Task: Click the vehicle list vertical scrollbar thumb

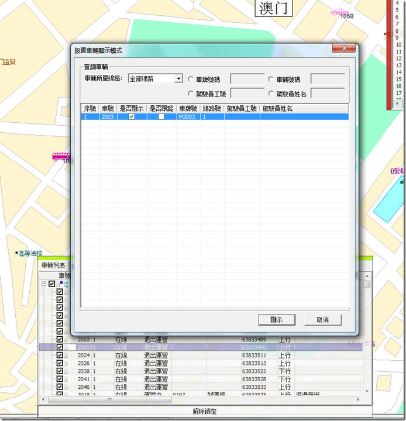Action: 367,284
